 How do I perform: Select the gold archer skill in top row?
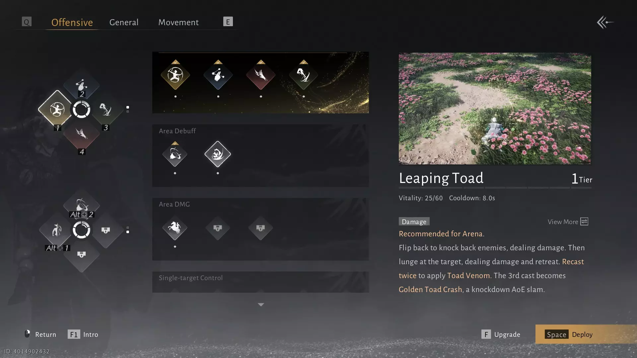175,76
